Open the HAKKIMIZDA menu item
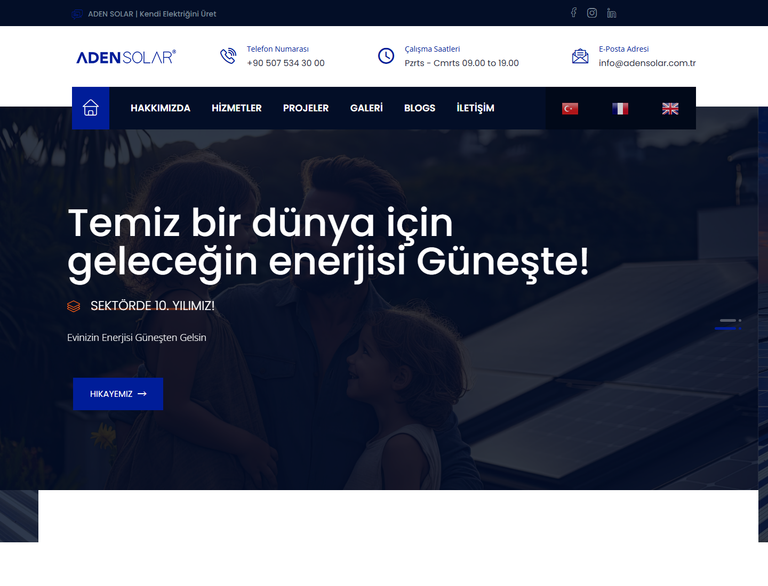This screenshot has width=768, height=586. coord(161,108)
